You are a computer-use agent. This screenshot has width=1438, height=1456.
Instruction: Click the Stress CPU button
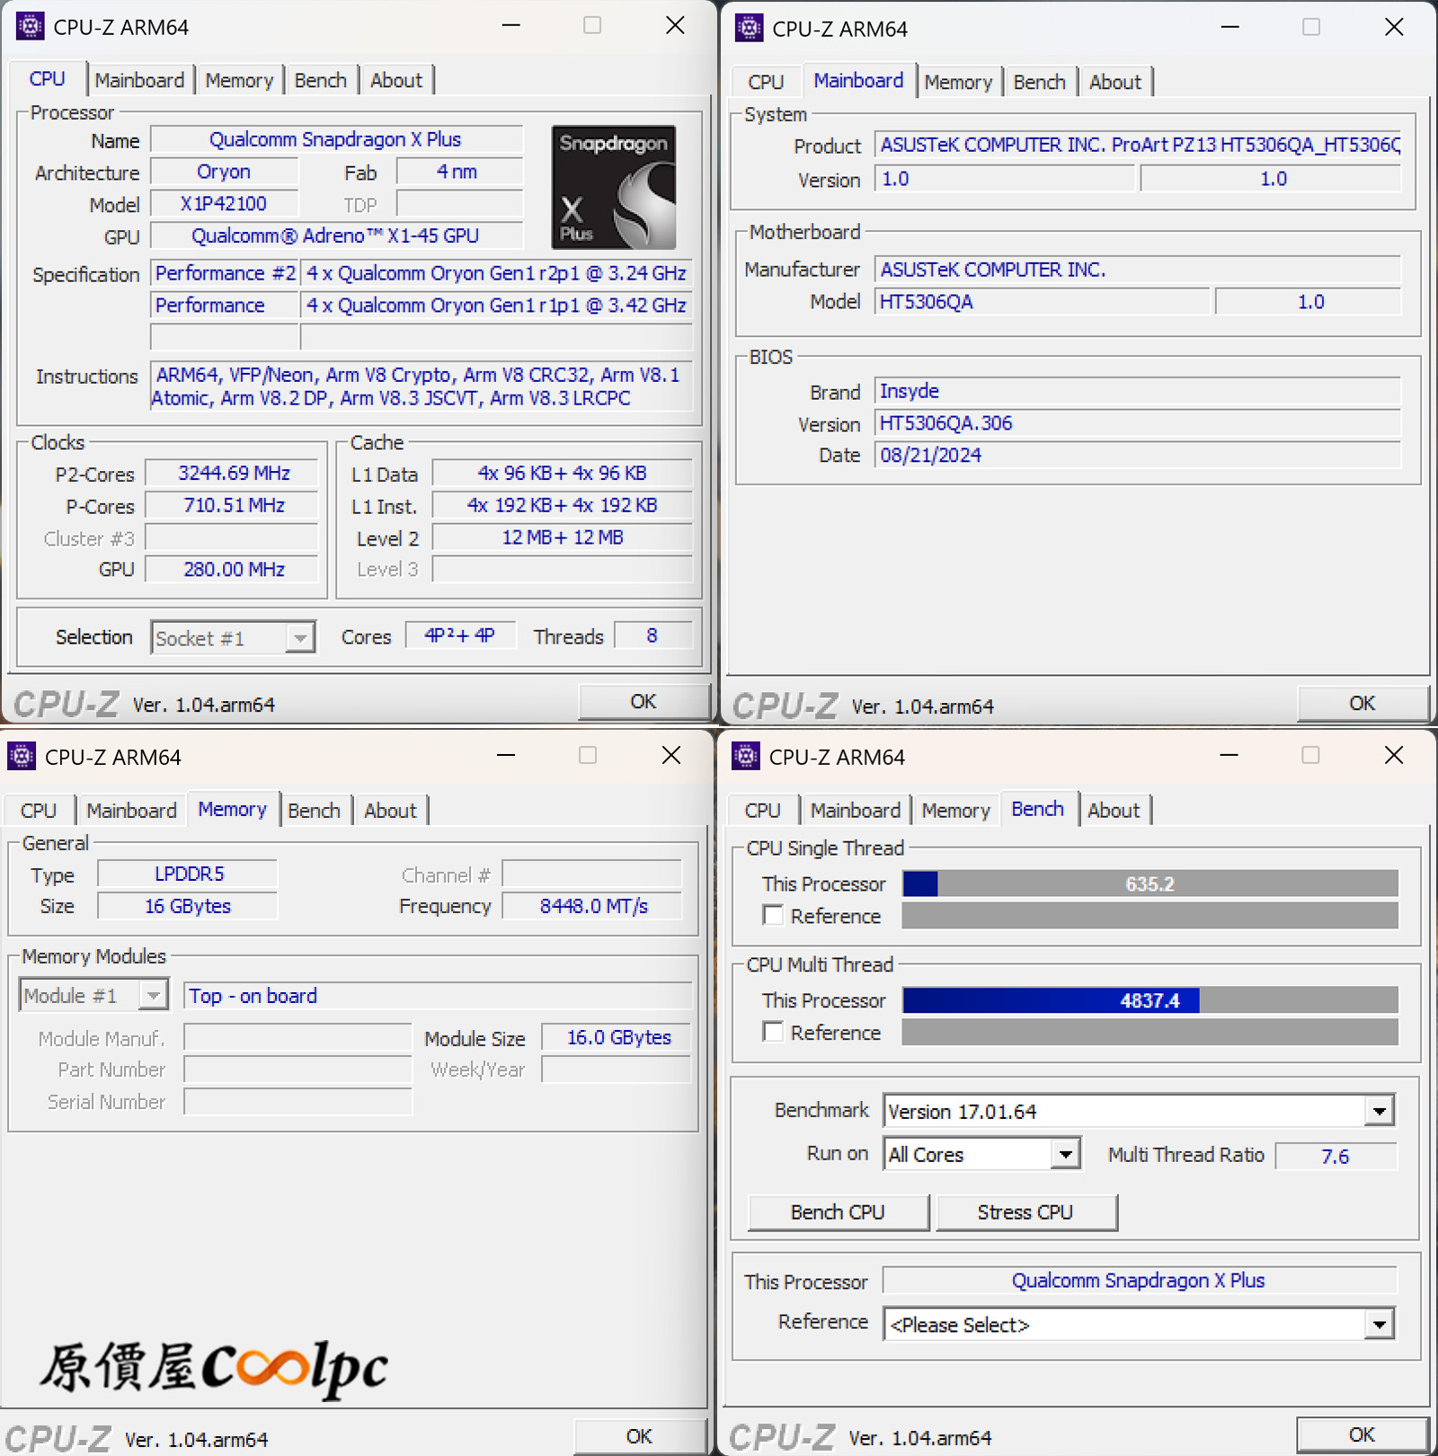[1025, 1212]
